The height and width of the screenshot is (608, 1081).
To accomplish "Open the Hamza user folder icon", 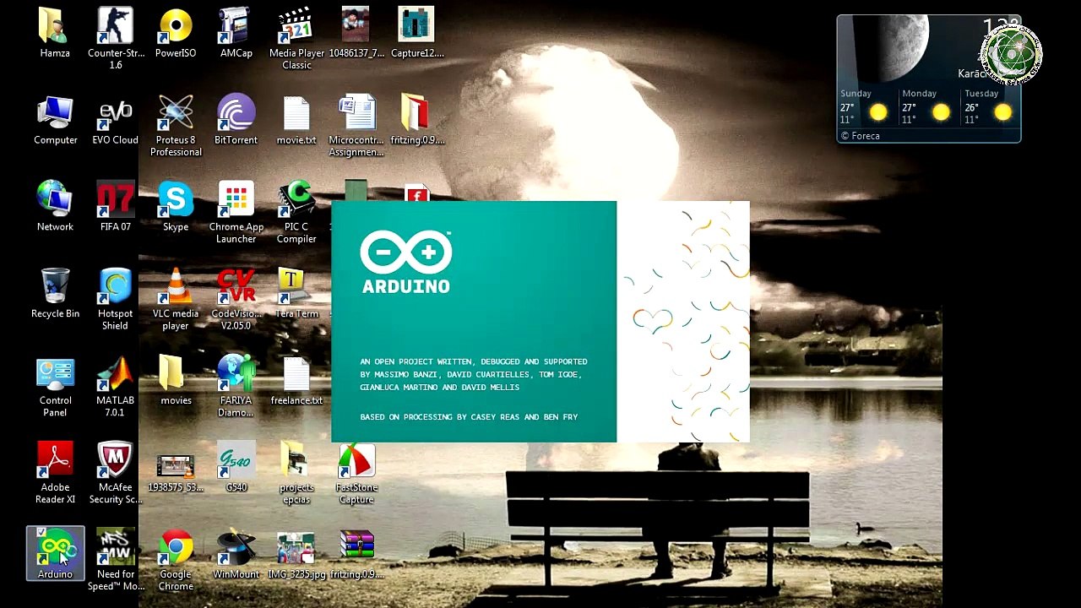I will (x=55, y=32).
